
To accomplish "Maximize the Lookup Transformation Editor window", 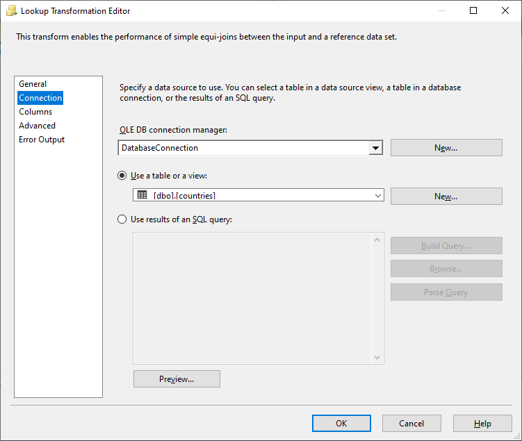I will [x=473, y=11].
